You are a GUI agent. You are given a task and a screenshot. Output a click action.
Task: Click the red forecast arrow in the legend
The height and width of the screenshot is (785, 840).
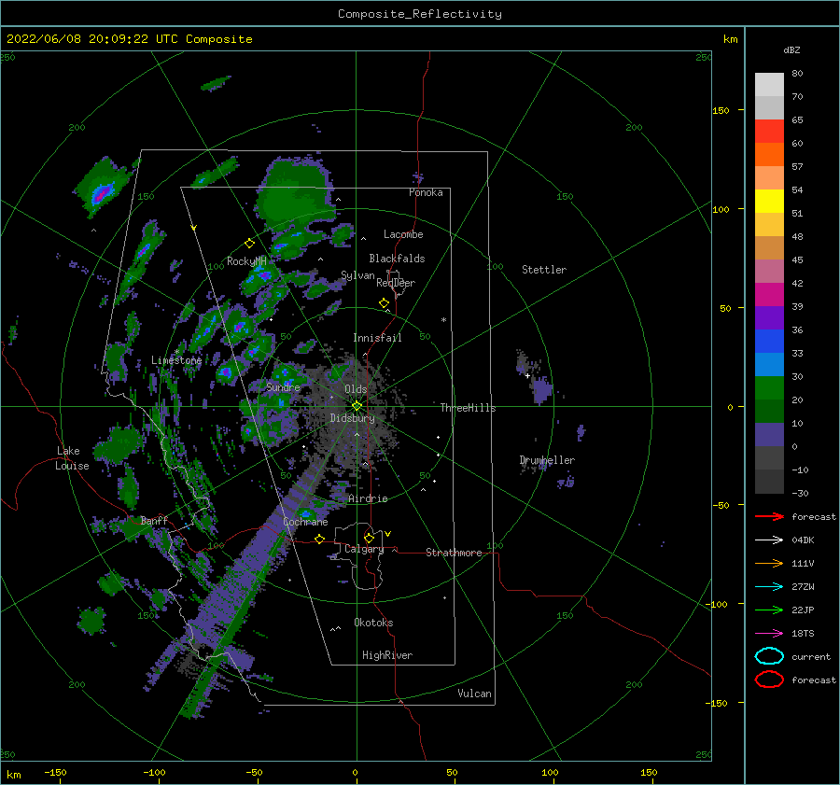(769, 516)
